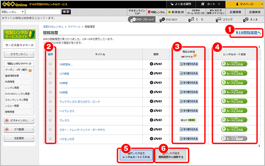Open the 店舗検索 tab
Viewport: 265px width, 166px height.
pyautogui.click(x=255, y=12)
